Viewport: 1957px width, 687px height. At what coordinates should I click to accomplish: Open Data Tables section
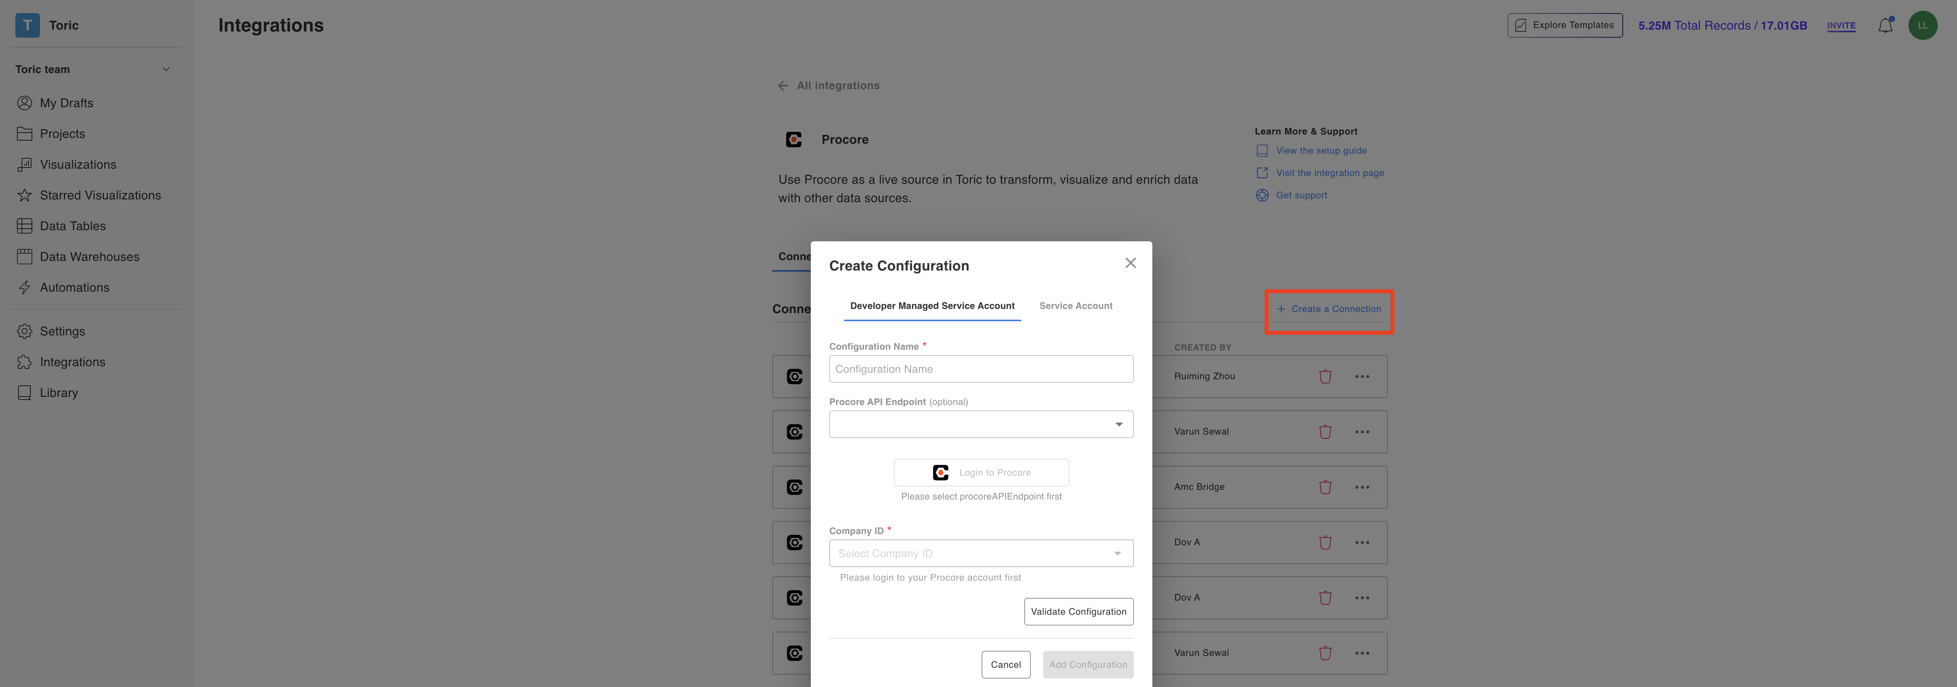(x=72, y=226)
